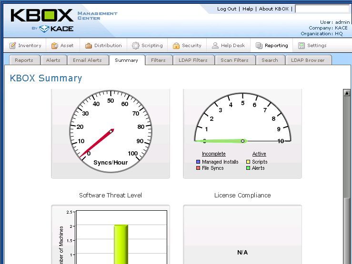Click the green Alerts legend swatch
The height and width of the screenshot is (264, 352).
pos(248,168)
